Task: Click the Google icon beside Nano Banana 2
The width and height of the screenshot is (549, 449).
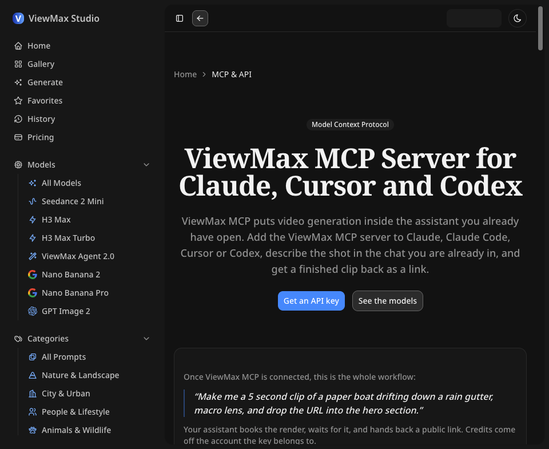Action: pos(33,275)
